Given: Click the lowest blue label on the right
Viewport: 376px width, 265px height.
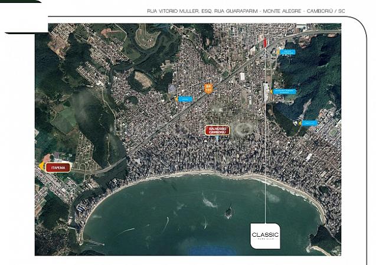Looking at the screenshot, I should click(310, 123).
